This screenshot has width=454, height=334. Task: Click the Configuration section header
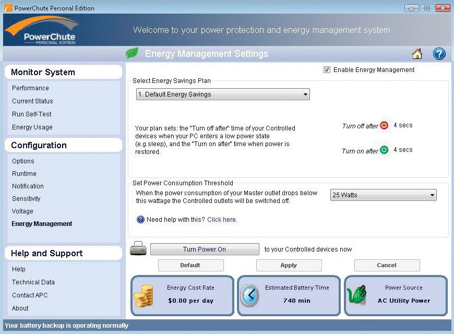(x=64, y=145)
